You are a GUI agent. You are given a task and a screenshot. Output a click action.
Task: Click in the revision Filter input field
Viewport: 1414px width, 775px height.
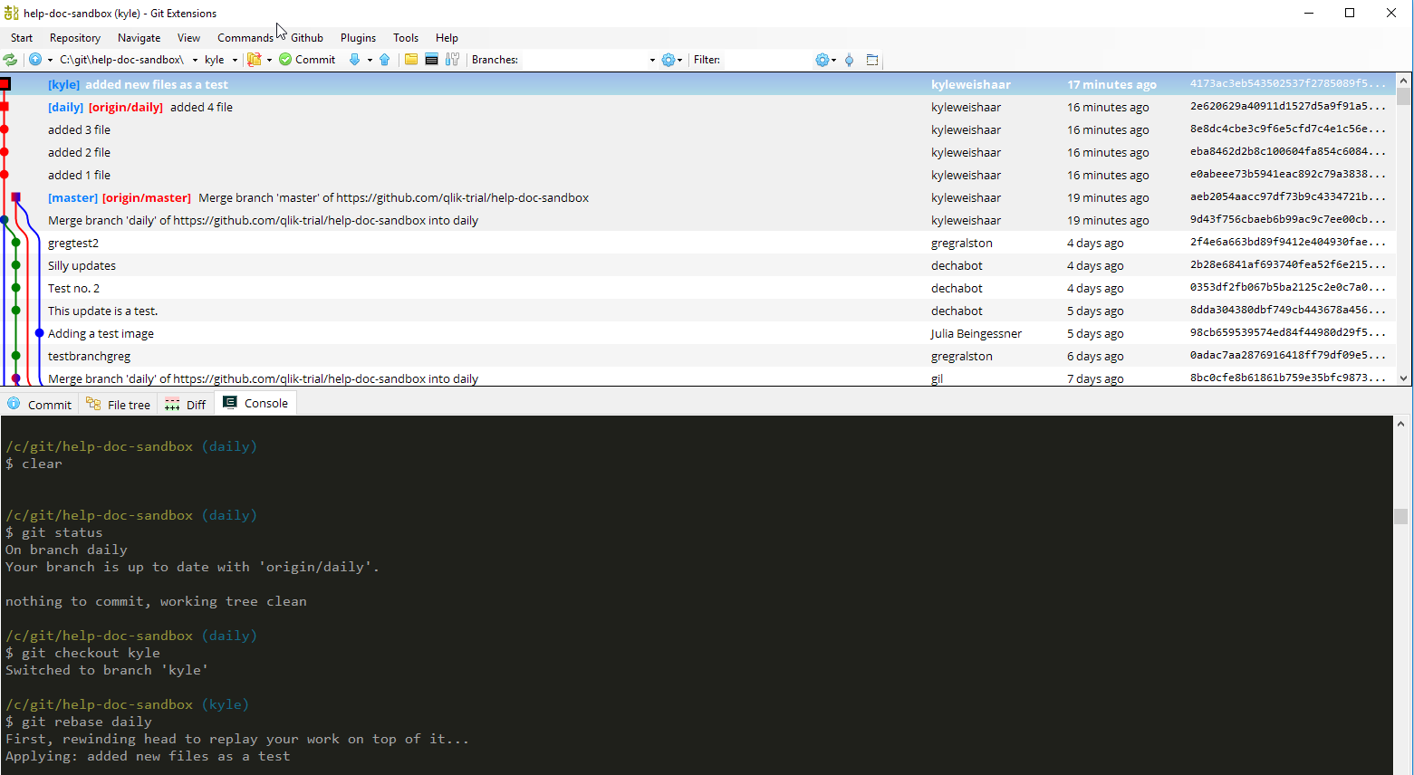[x=768, y=60]
